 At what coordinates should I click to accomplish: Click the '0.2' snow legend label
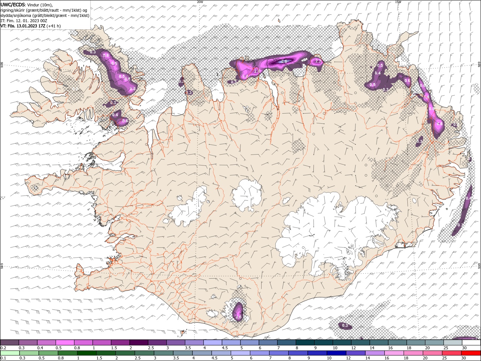3,348
